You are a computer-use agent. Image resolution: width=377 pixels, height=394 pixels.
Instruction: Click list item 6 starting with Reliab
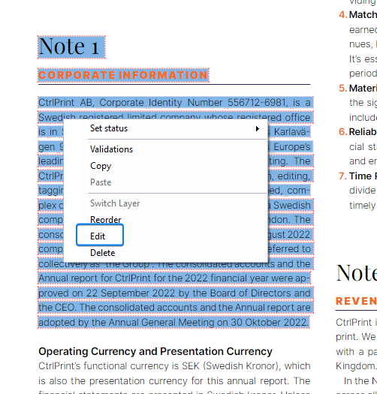click(357, 131)
